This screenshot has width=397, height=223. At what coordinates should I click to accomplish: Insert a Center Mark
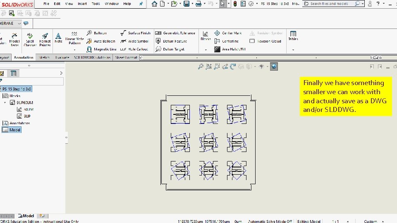click(228, 33)
